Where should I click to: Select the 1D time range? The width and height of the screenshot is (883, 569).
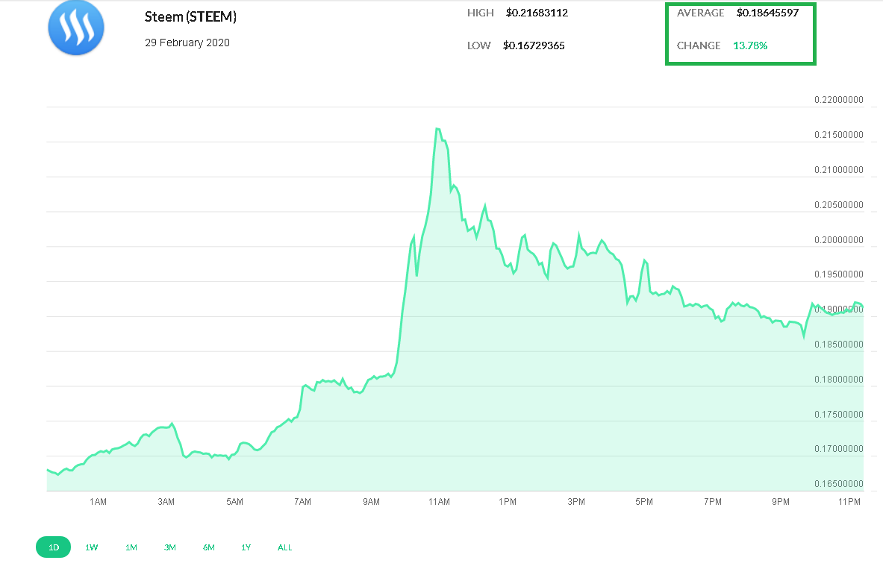pyautogui.click(x=53, y=547)
